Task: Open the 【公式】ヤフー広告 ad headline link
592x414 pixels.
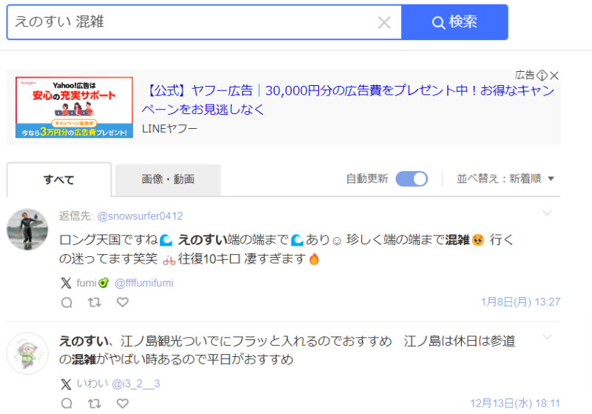Action: click(348, 100)
